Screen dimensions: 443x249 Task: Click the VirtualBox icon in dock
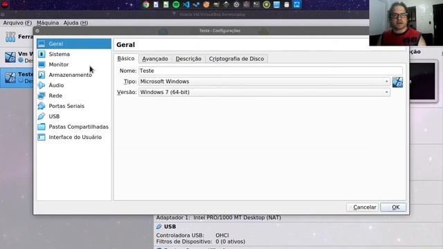(297, 5)
